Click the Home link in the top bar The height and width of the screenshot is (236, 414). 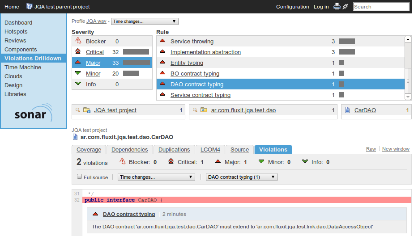click(x=12, y=7)
